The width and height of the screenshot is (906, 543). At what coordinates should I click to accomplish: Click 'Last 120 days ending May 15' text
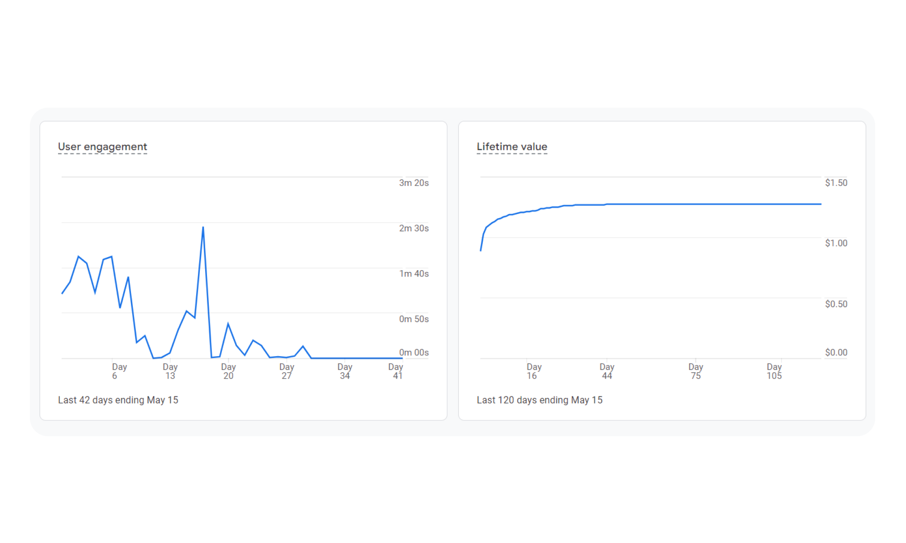pyautogui.click(x=539, y=400)
